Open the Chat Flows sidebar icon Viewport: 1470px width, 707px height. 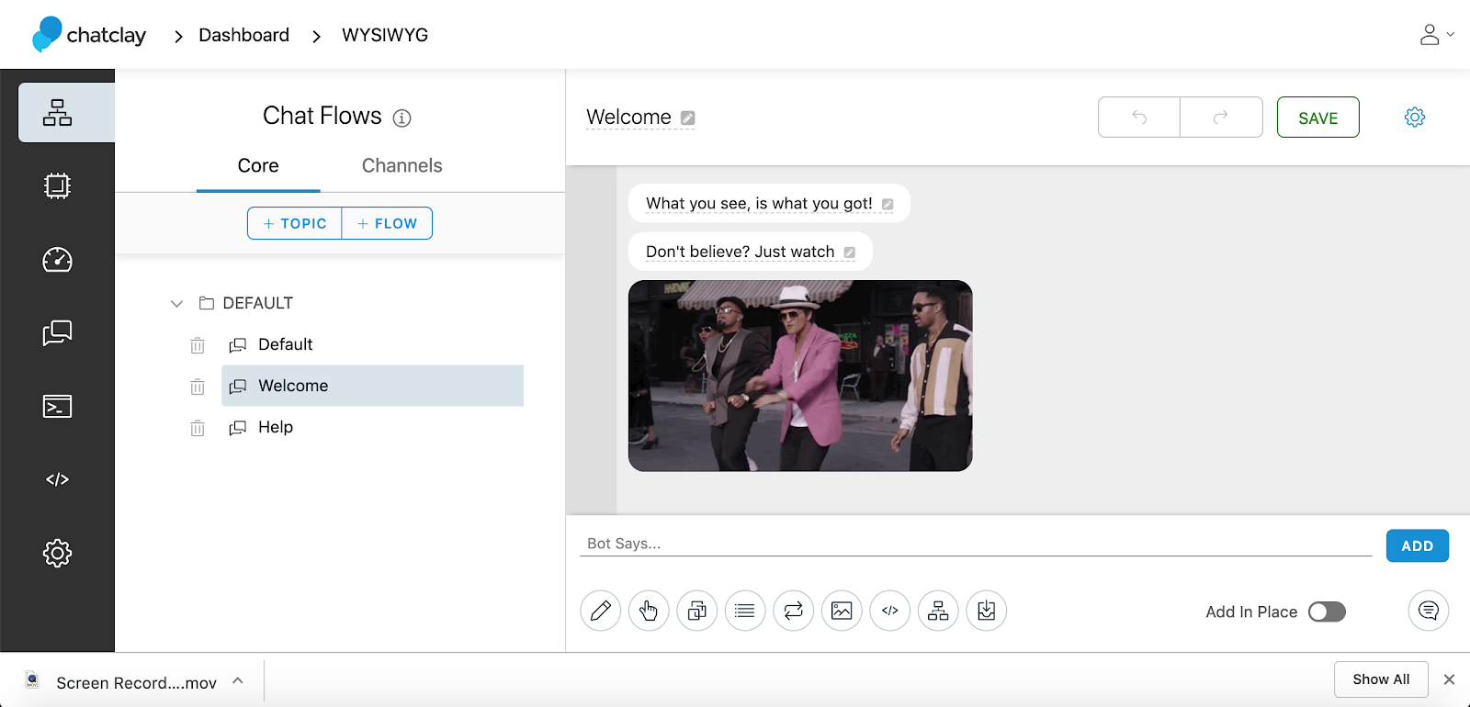pos(57,113)
